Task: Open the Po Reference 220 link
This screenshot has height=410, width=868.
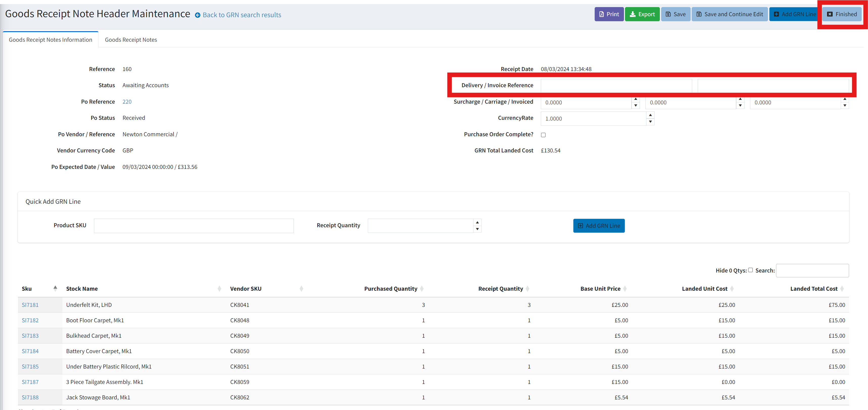Action: tap(127, 101)
